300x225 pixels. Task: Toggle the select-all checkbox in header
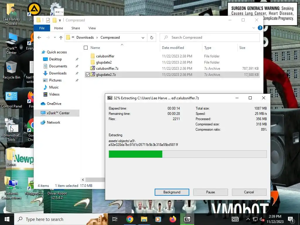[x=86, y=48]
